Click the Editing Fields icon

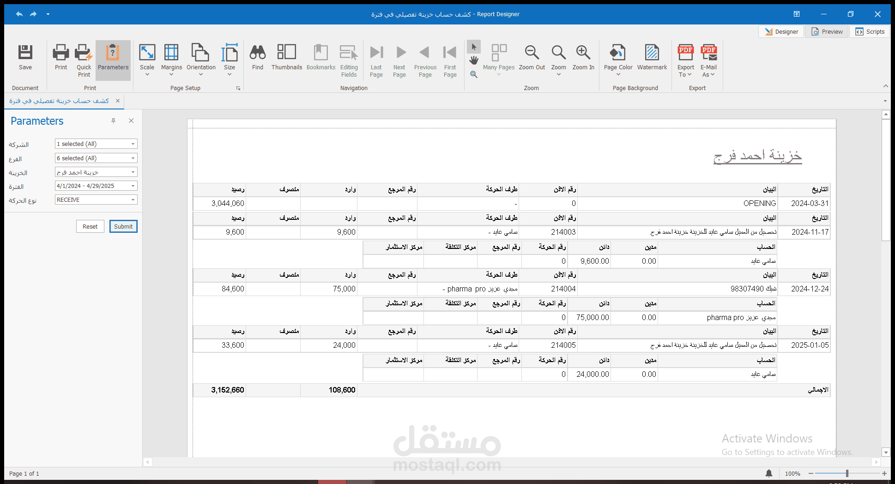[349, 60]
